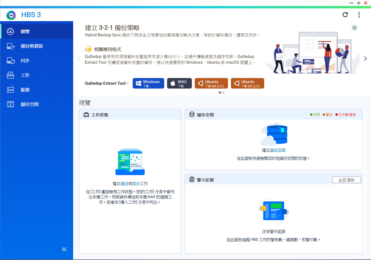
Task: Open the three-dot more options menu
Action: coord(359,15)
